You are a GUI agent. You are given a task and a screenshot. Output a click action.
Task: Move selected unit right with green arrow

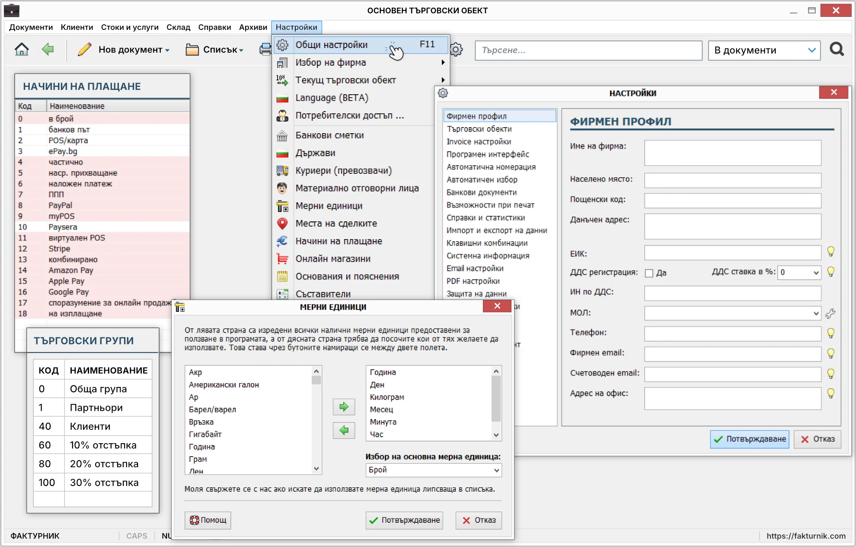click(x=344, y=406)
